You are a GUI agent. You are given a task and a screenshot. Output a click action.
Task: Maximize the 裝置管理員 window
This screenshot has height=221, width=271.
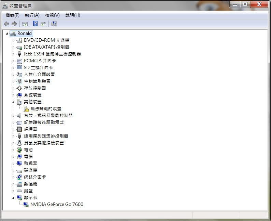(245, 4)
